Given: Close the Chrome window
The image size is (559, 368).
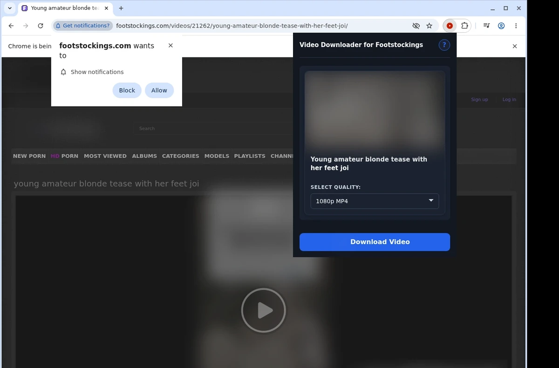Looking at the screenshot, I should click(519, 8).
